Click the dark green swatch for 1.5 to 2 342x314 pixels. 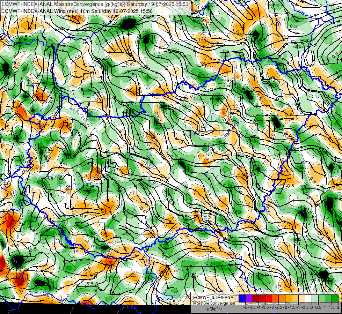tap(335, 299)
